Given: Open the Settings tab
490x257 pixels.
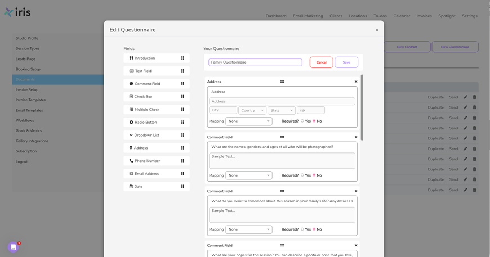Looking at the screenshot, I should [x=470, y=16].
